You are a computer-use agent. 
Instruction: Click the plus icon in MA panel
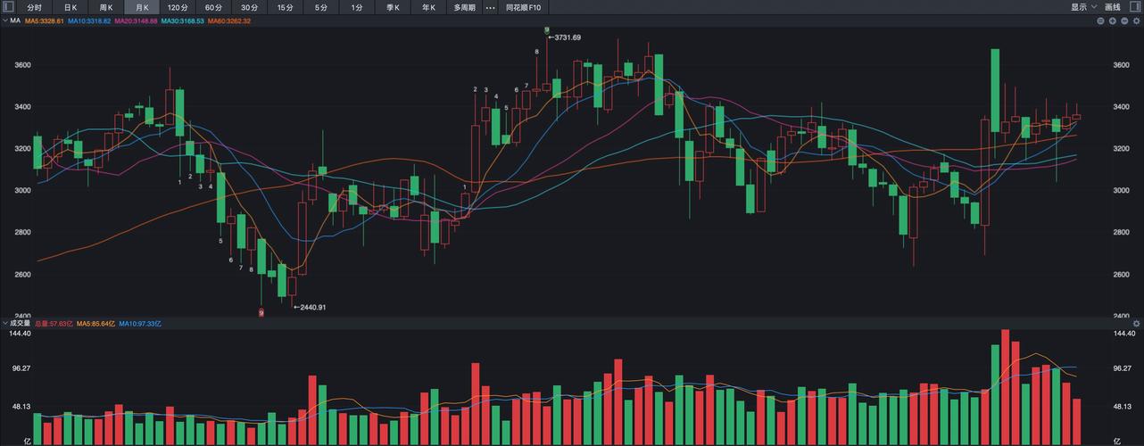[1113, 21]
